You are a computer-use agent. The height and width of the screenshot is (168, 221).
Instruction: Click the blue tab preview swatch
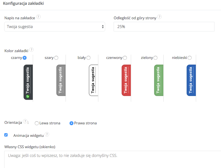tap(191, 80)
